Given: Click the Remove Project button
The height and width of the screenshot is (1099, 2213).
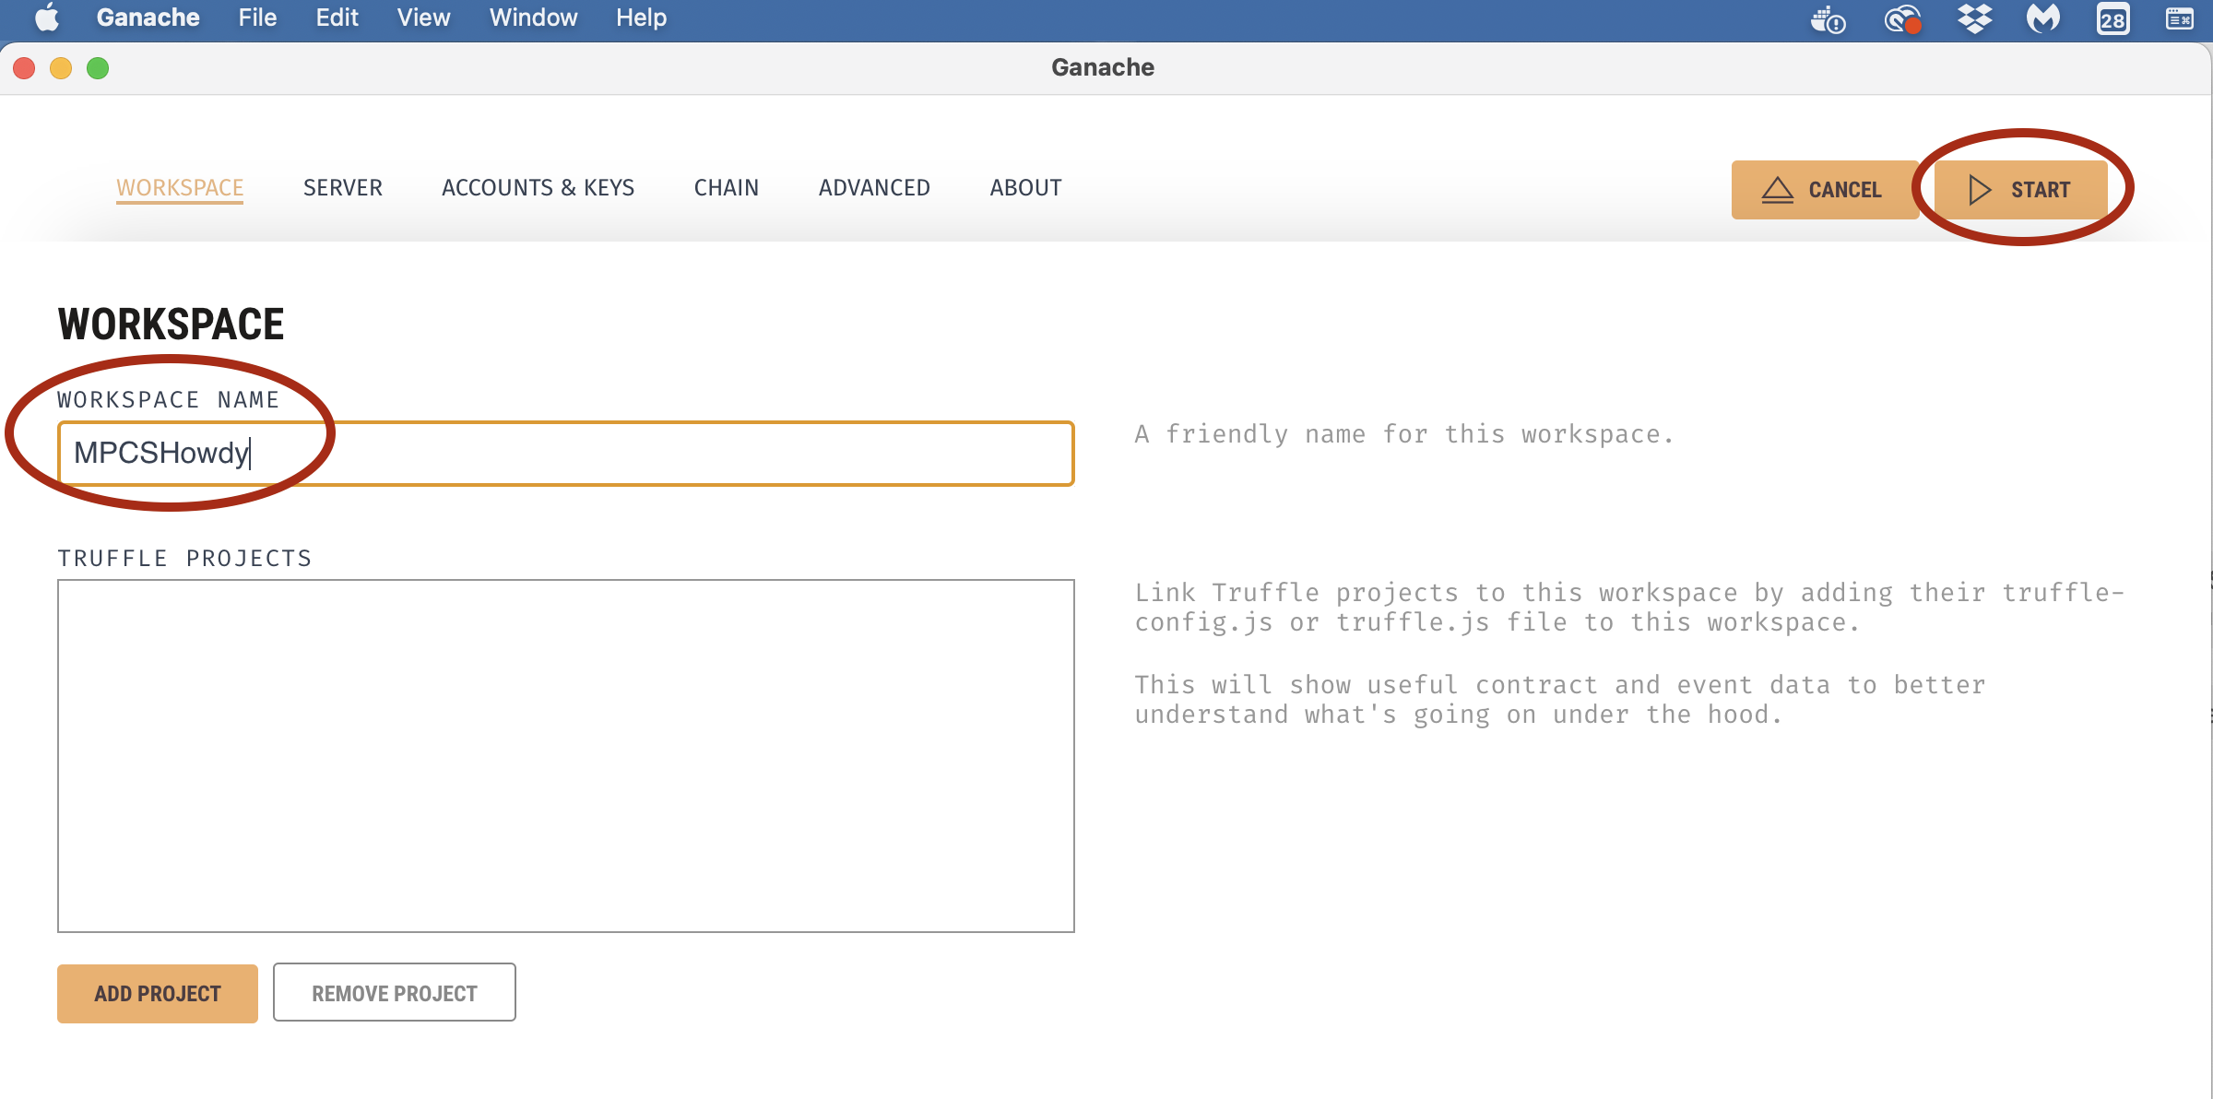Looking at the screenshot, I should (394, 993).
